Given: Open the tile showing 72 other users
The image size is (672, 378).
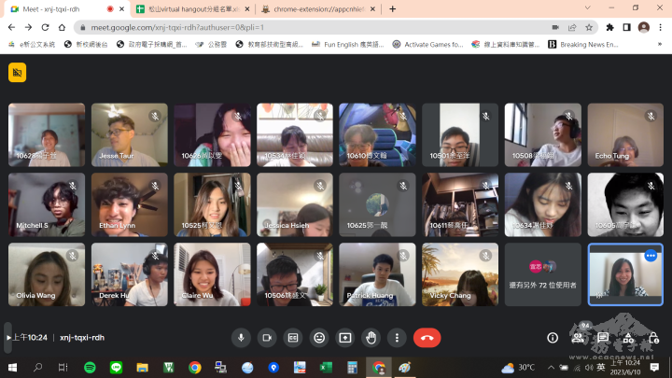Looking at the screenshot, I should pos(542,274).
